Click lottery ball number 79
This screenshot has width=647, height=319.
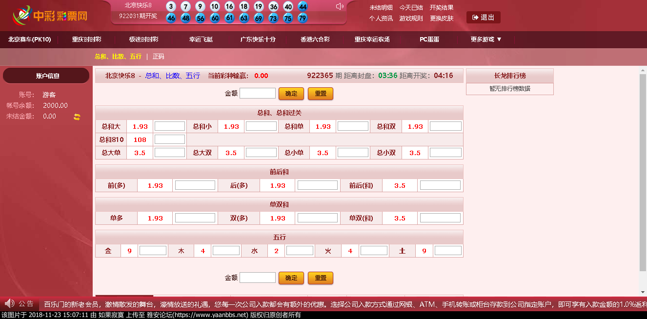click(x=303, y=18)
